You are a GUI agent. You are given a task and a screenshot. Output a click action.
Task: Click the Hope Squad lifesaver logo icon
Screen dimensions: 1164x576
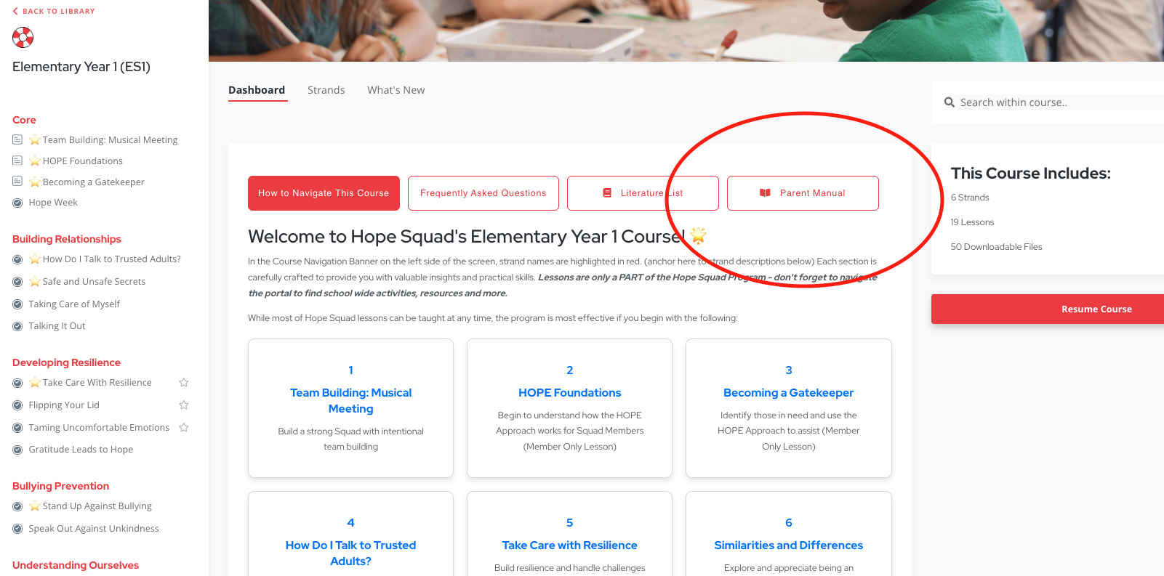[23, 37]
